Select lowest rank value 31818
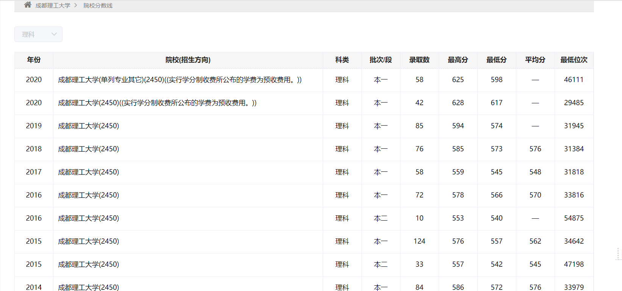 (x=574, y=172)
